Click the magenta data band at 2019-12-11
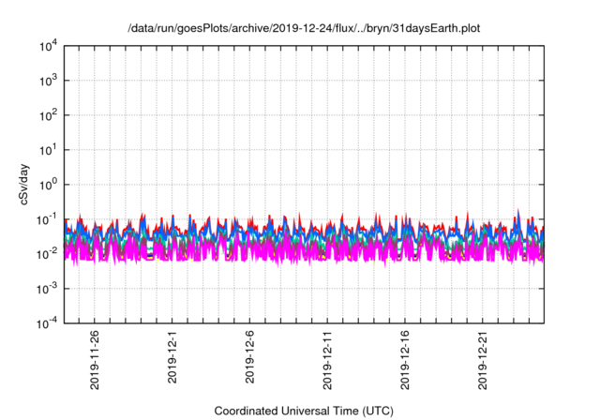The image size is (600, 420). [328, 251]
